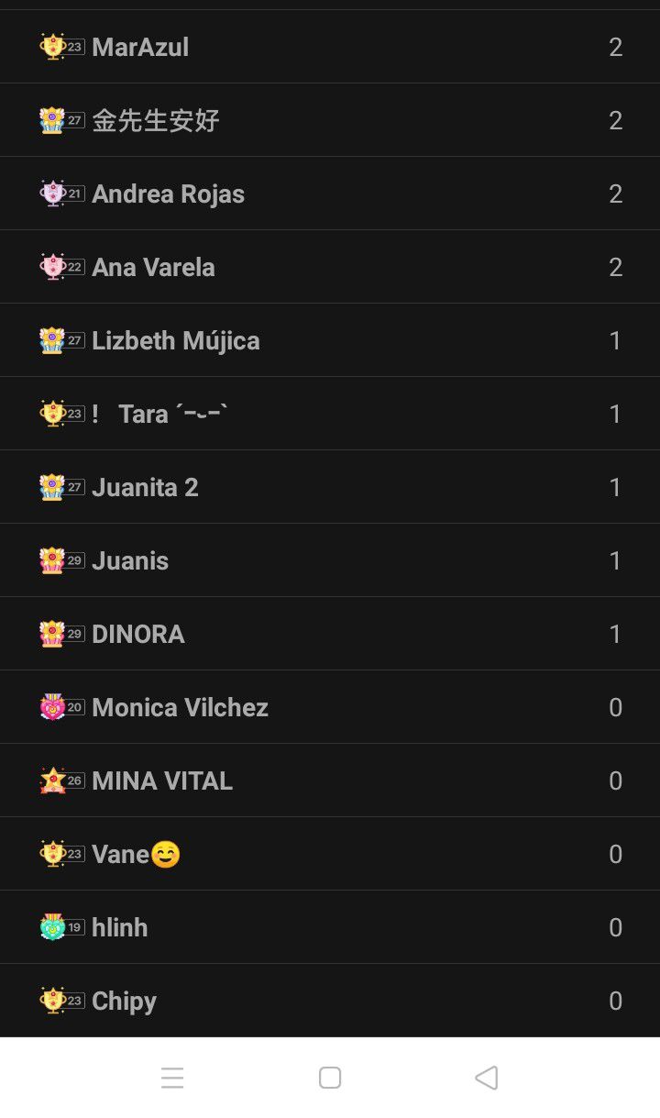The image size is (660, 1118).
Task: Tap Andrea Rojas's level 21 badge
Action: 61,194
